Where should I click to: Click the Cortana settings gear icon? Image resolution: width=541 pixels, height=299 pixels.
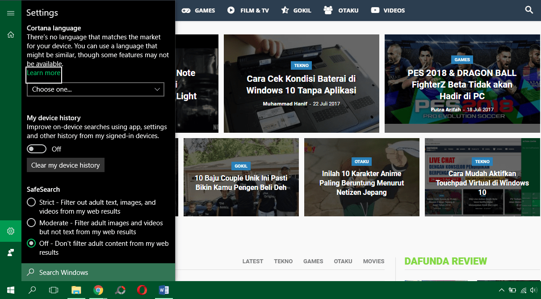11,231
